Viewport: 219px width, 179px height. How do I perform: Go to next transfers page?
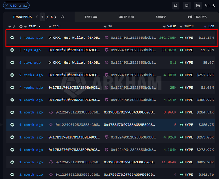pos(55,17)
